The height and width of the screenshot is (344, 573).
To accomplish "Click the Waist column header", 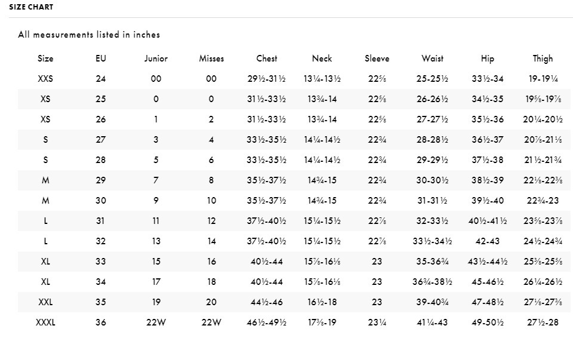I will 432,59.
